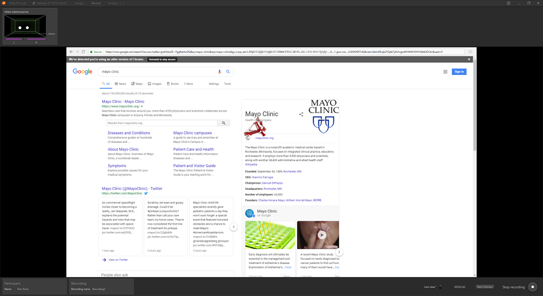Viewport: 543px width, 296px height.
Task: Click the home icon beside Raleigh-ET-2019-QUAL
Action: (34, 3)
